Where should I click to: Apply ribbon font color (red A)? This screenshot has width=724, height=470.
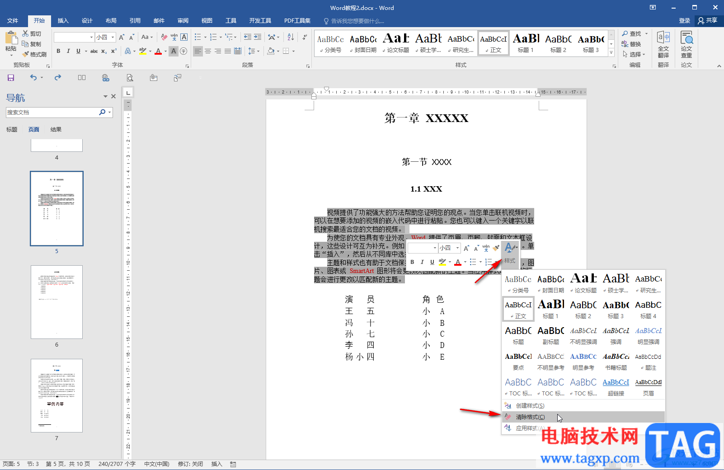click(158, 51)
